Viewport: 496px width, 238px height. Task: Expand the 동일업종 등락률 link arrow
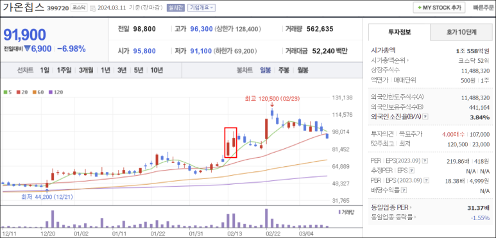tap(415, 217)
